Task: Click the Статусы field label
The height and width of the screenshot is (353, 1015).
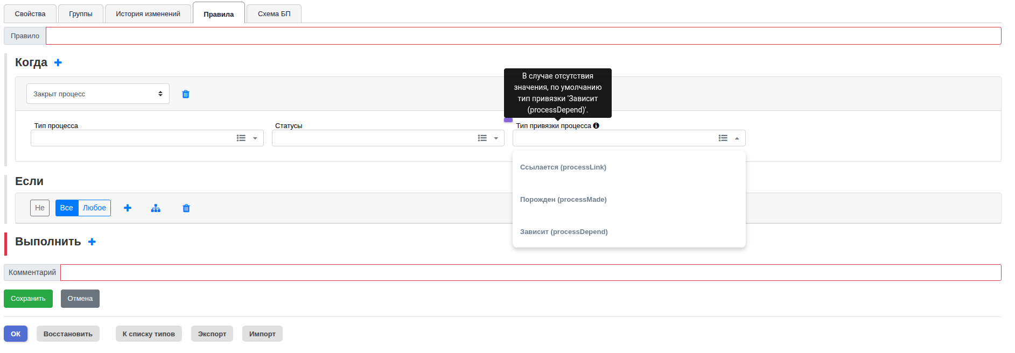Action: (x=289, y=125)
